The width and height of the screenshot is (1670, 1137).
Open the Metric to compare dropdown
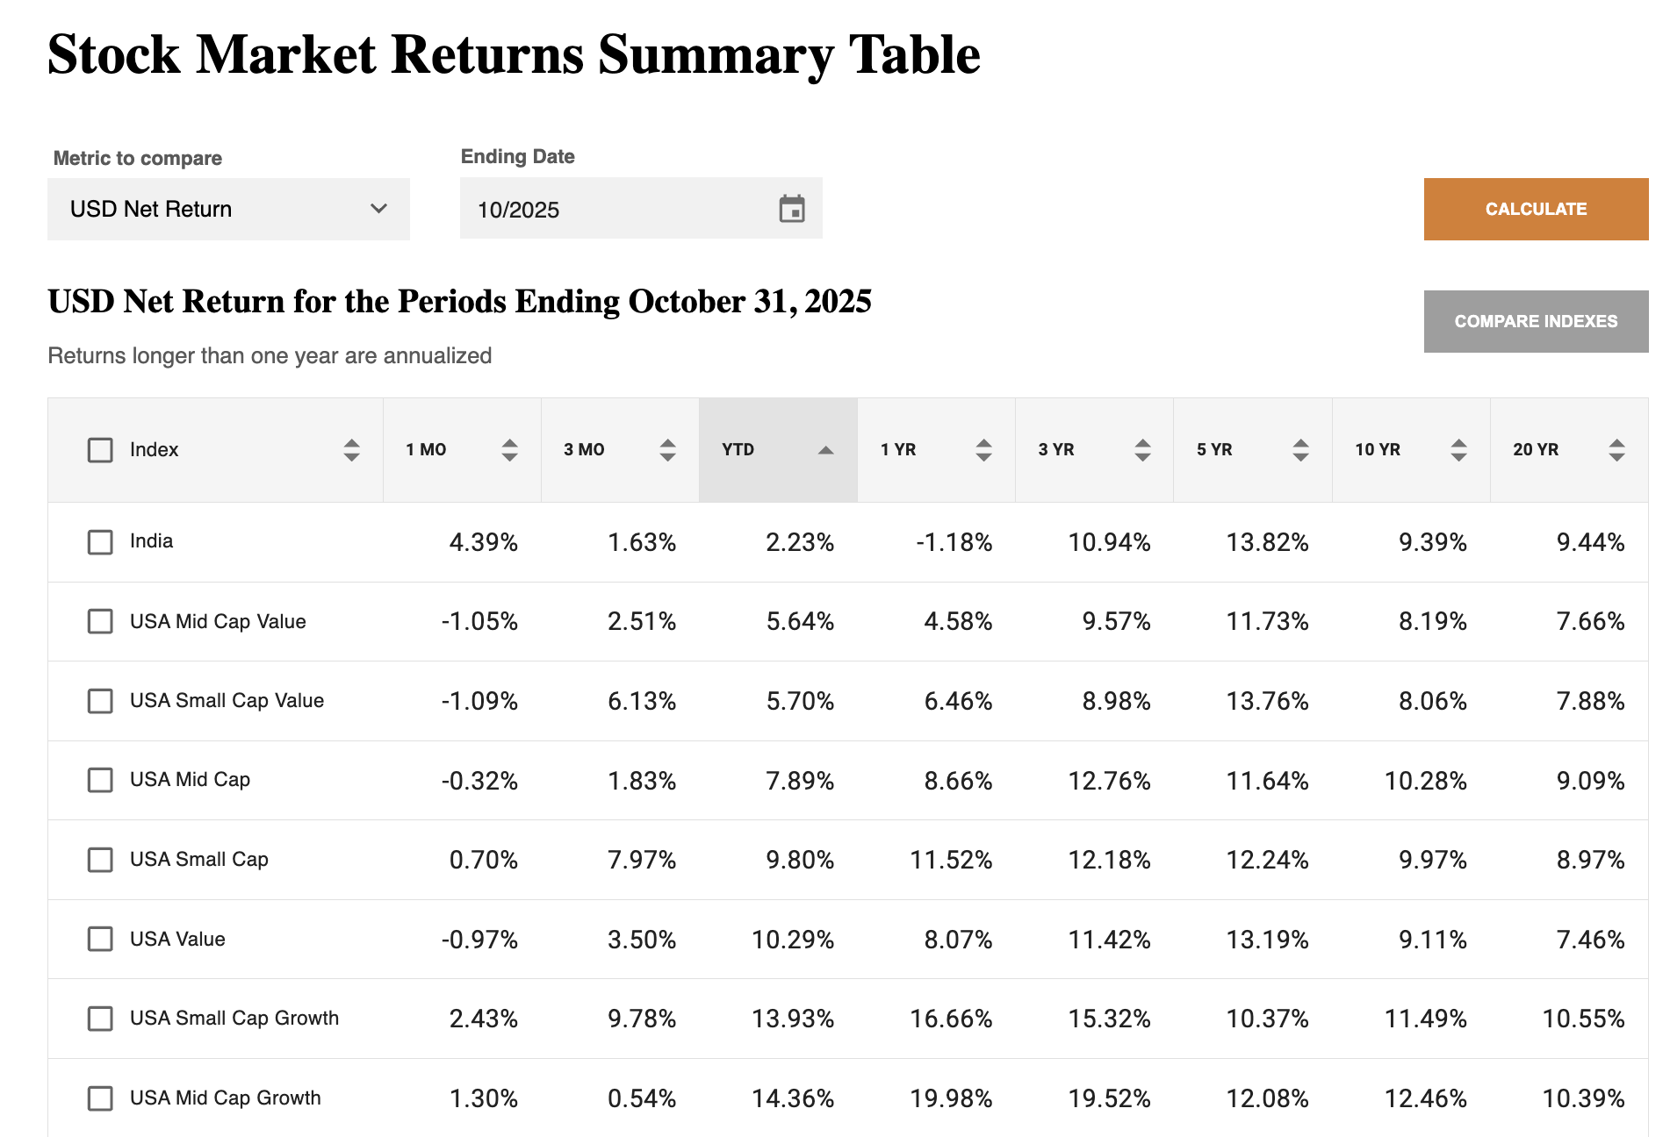pyautogui.click(x=228, y=209)
